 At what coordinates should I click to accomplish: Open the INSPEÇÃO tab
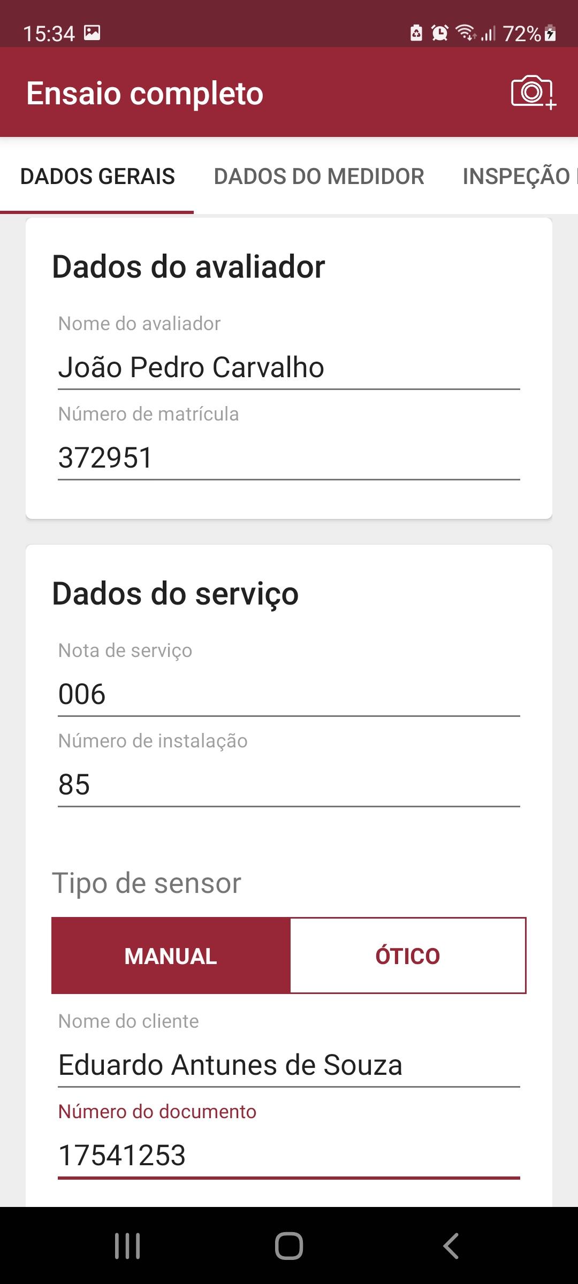(516, 176)
